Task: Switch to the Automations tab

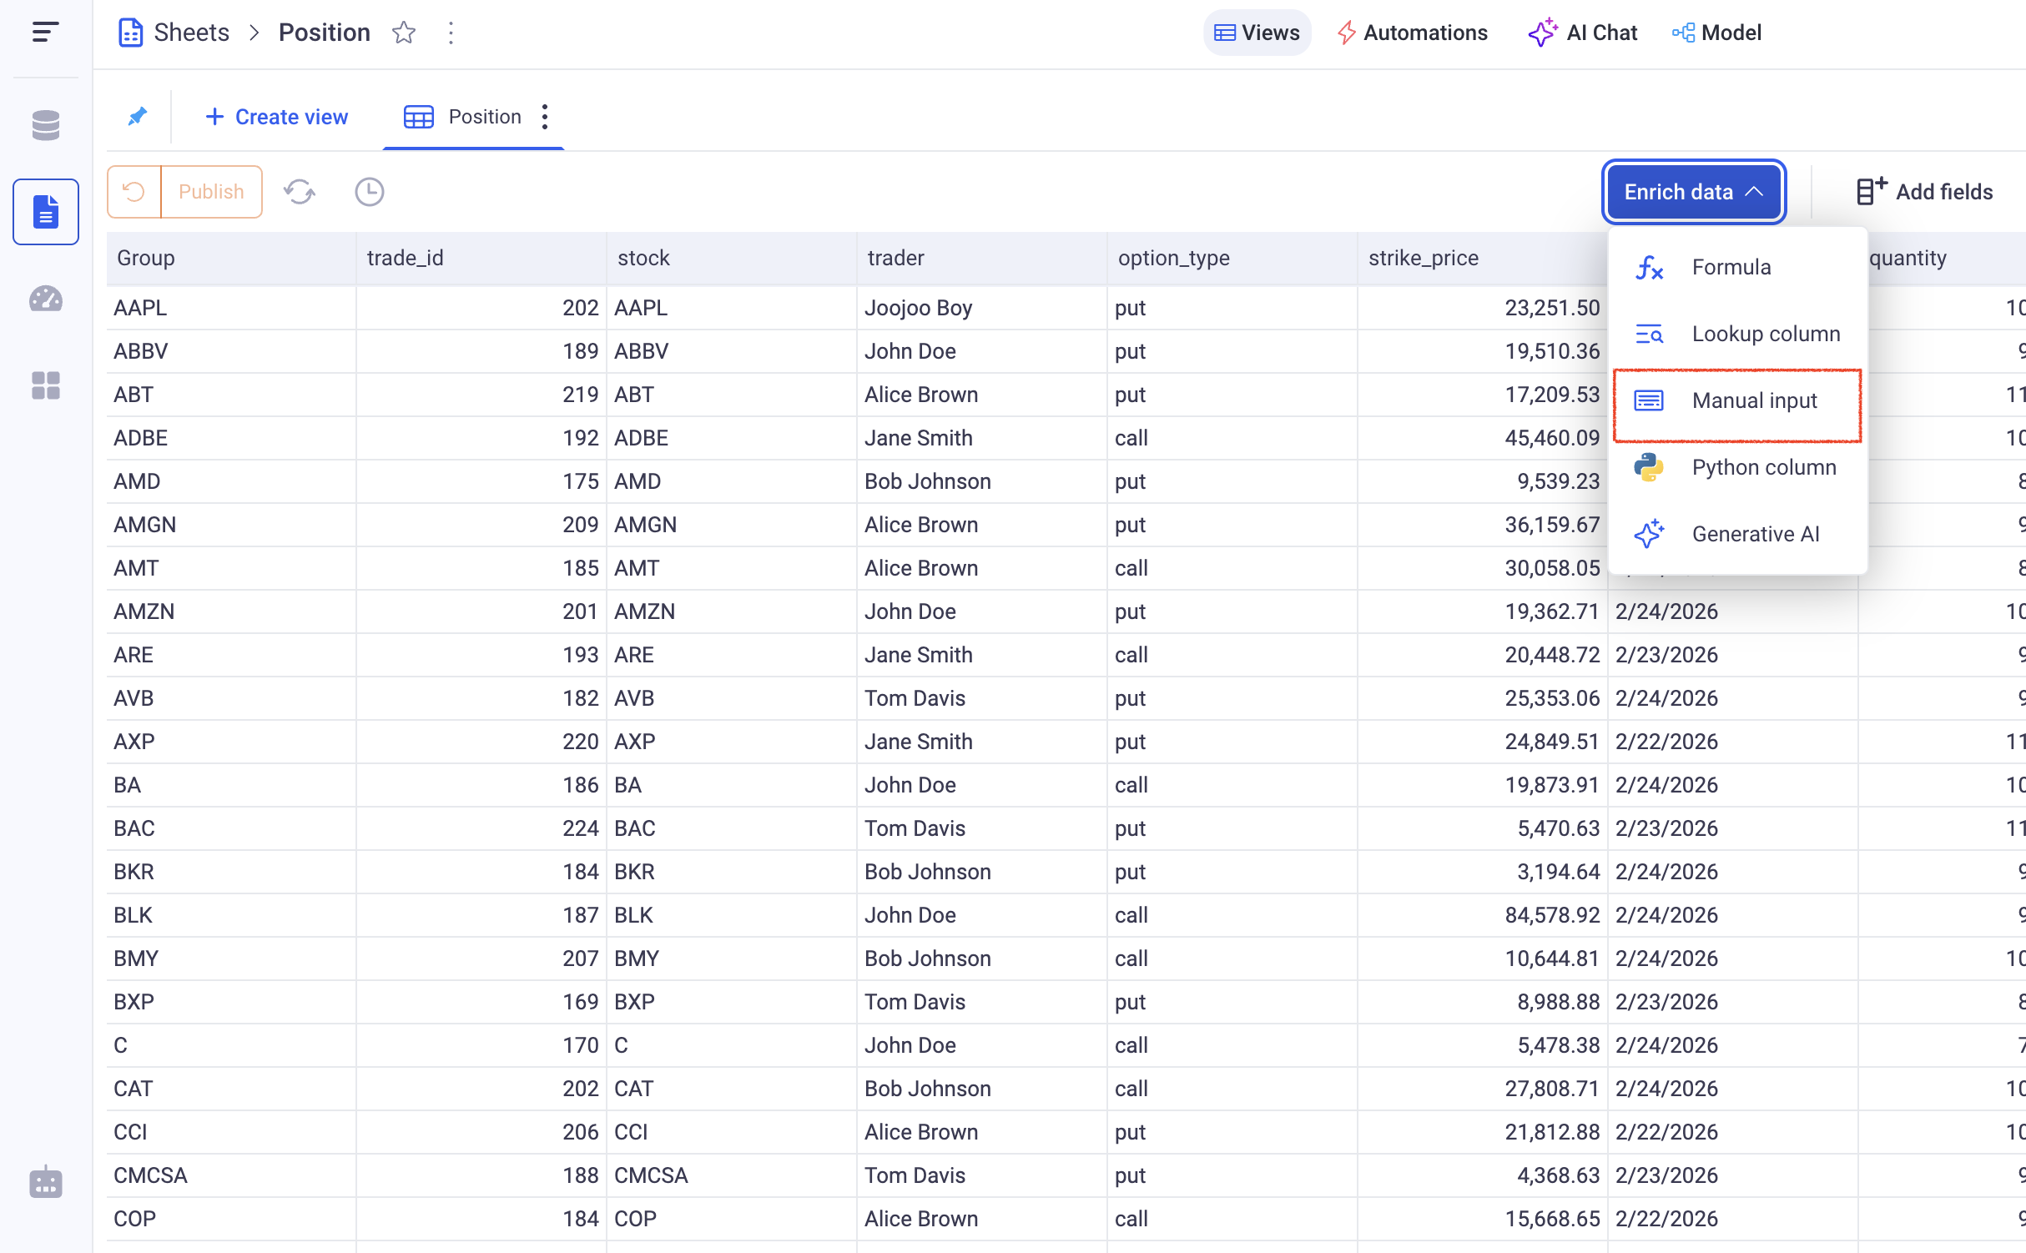Action: pyautogui.click(x=1412, y=33)
